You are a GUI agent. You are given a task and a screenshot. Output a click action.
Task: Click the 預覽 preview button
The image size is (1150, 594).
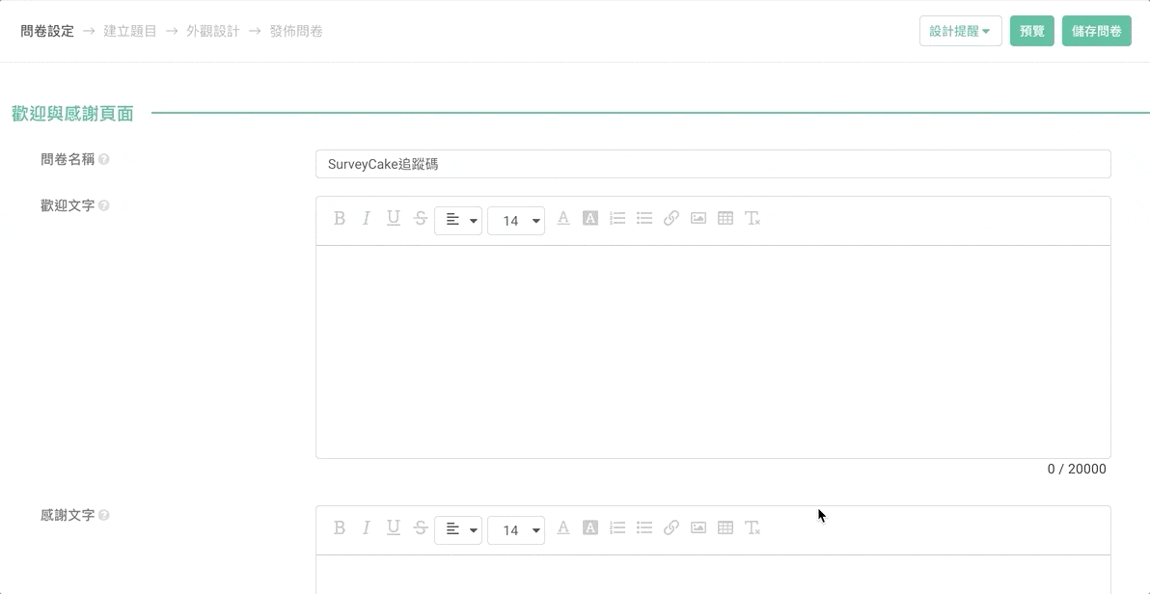1032,31
